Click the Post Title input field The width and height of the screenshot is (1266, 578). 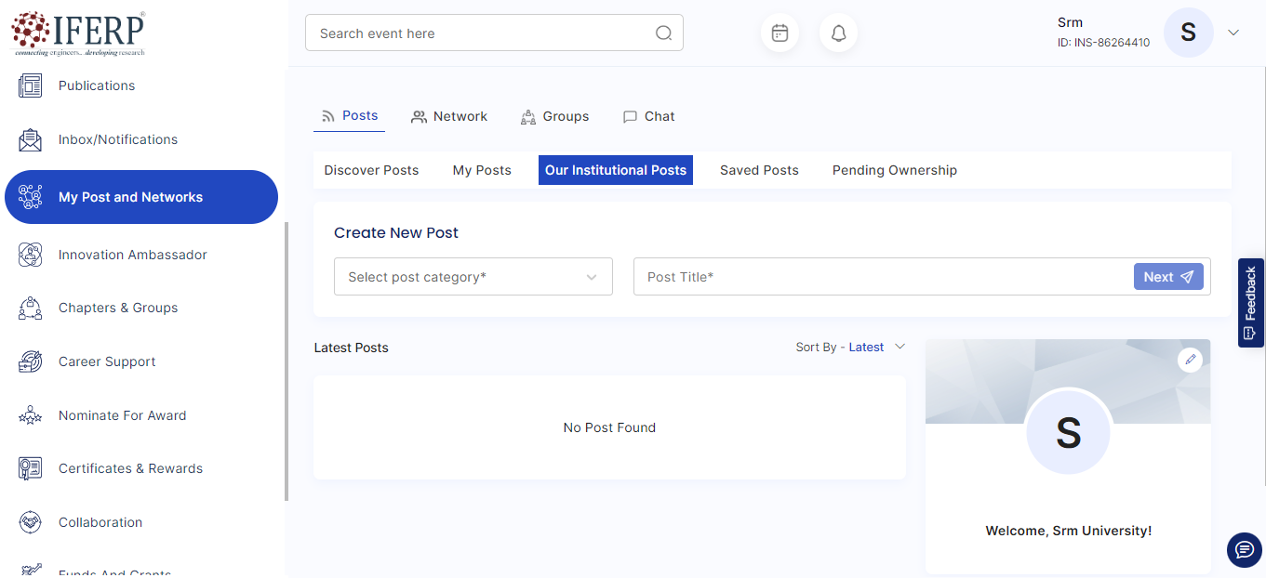[879, 277]
